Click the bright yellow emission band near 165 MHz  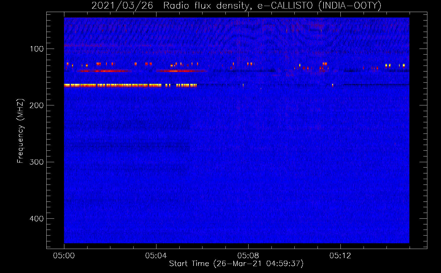pos(130,85)
